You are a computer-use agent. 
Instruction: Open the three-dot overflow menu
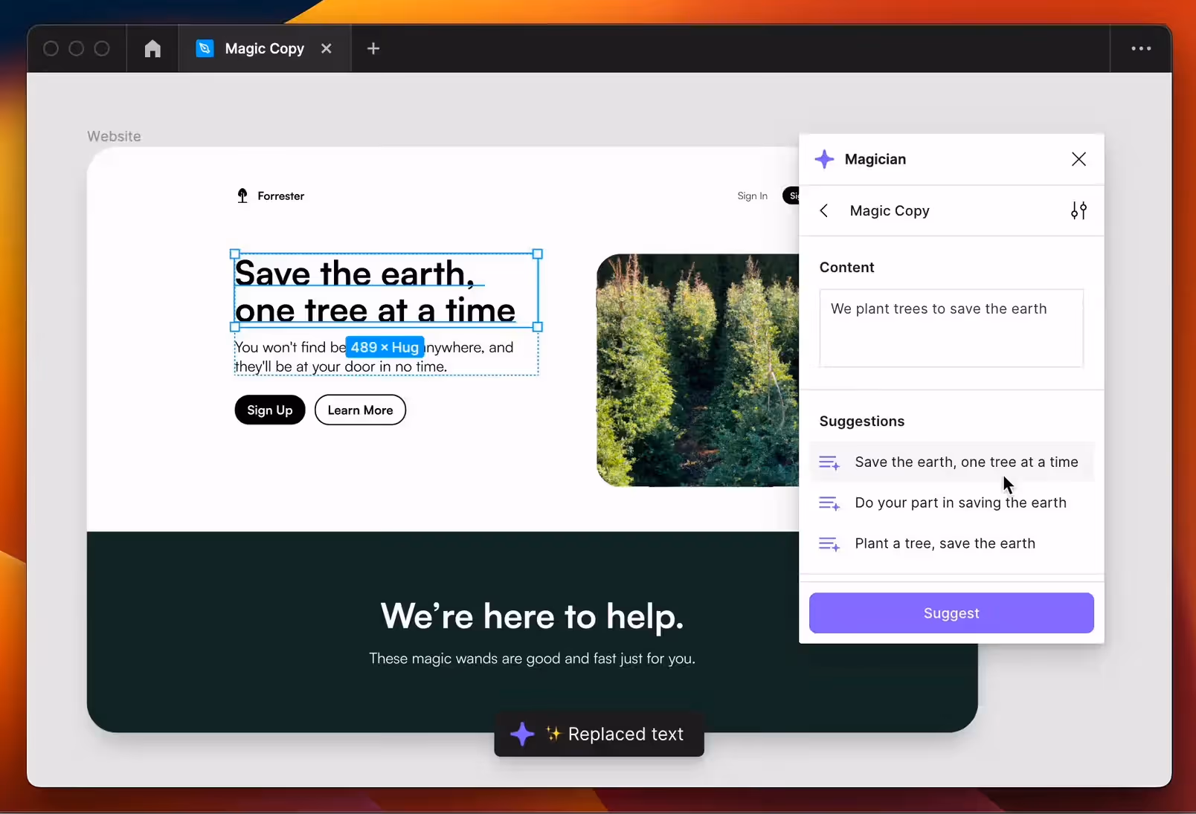click(1141, 49)
